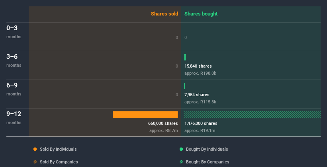Click the Shares sold column header
The width and height of the screenshot is (327, 167).
click(164, 14)
